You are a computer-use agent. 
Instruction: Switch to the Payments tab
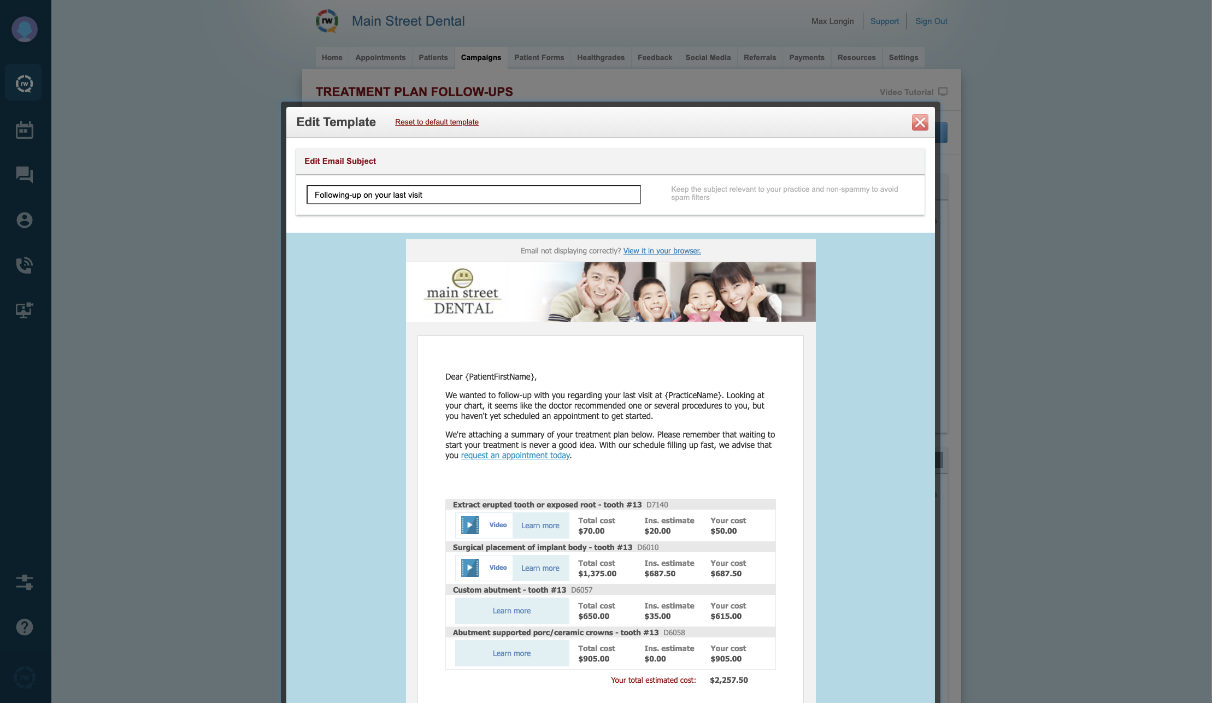pyautogui.click(x=806, y=57)
